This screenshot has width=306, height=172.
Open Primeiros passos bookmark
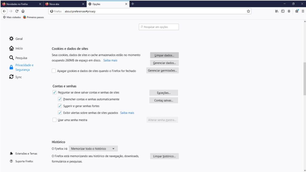click(x=33, y=17)
